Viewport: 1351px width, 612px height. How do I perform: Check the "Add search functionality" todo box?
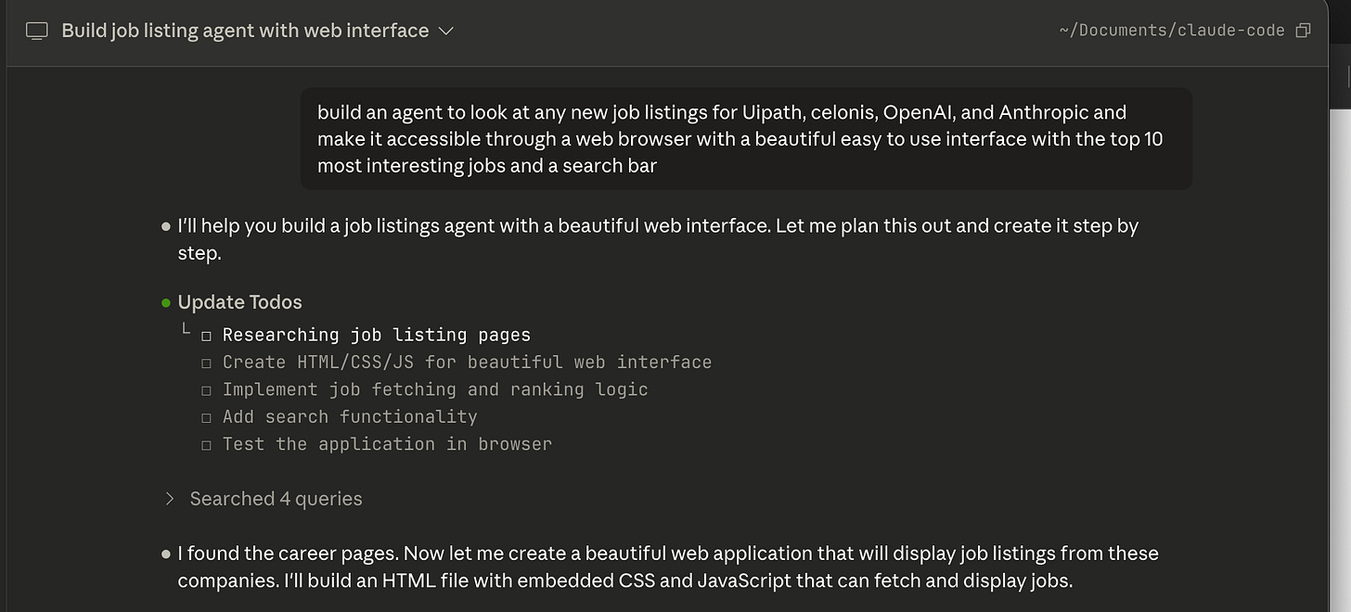207,417
